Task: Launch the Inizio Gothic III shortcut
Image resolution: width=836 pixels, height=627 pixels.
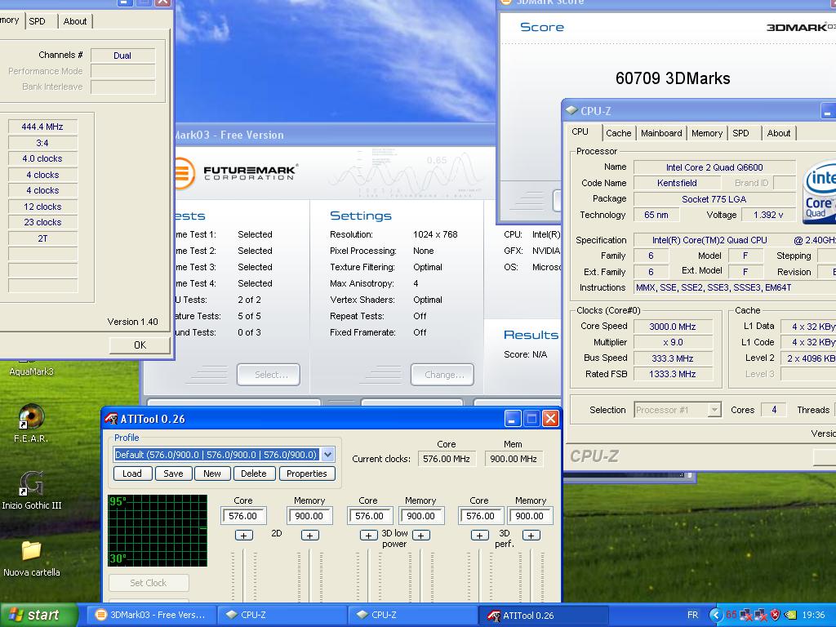Action: point(31,483)
